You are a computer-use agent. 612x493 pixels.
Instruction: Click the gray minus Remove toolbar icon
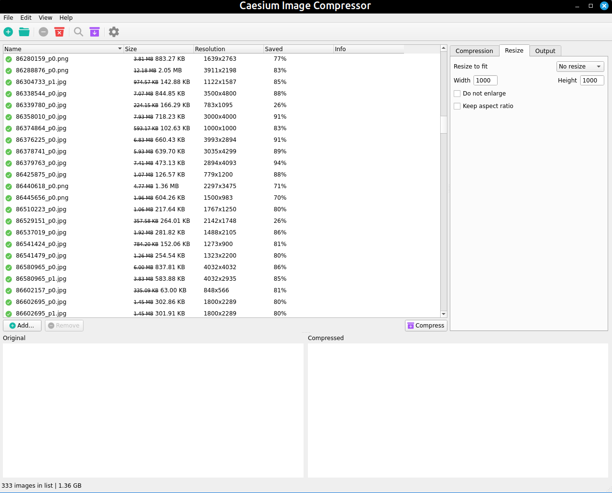tap(43, 32)
